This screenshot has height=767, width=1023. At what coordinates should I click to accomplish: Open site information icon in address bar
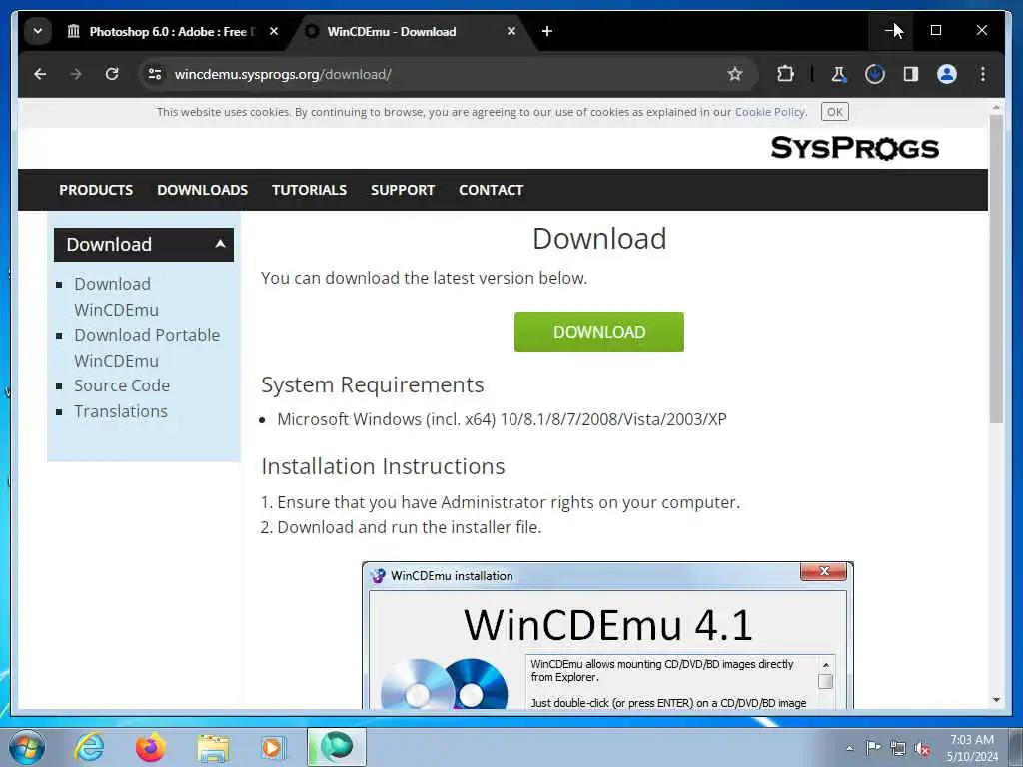click(155, 74)
